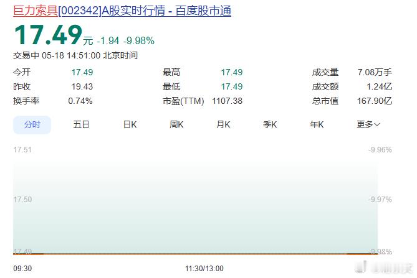
Task: Click the -9.96% percent axis label
Action: click(x=380, y=150)
